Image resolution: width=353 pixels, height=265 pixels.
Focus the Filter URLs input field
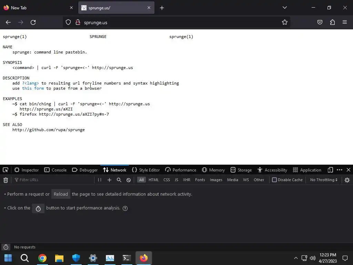click(x=54, y=180)
